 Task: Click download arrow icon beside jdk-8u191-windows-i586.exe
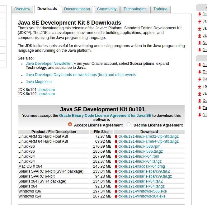116,191
